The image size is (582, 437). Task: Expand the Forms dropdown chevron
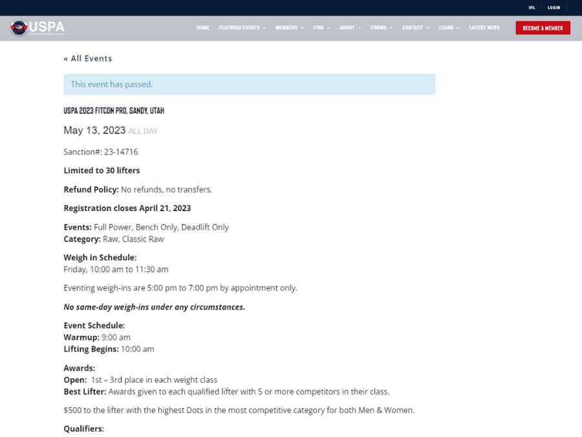tap(391, 28)
